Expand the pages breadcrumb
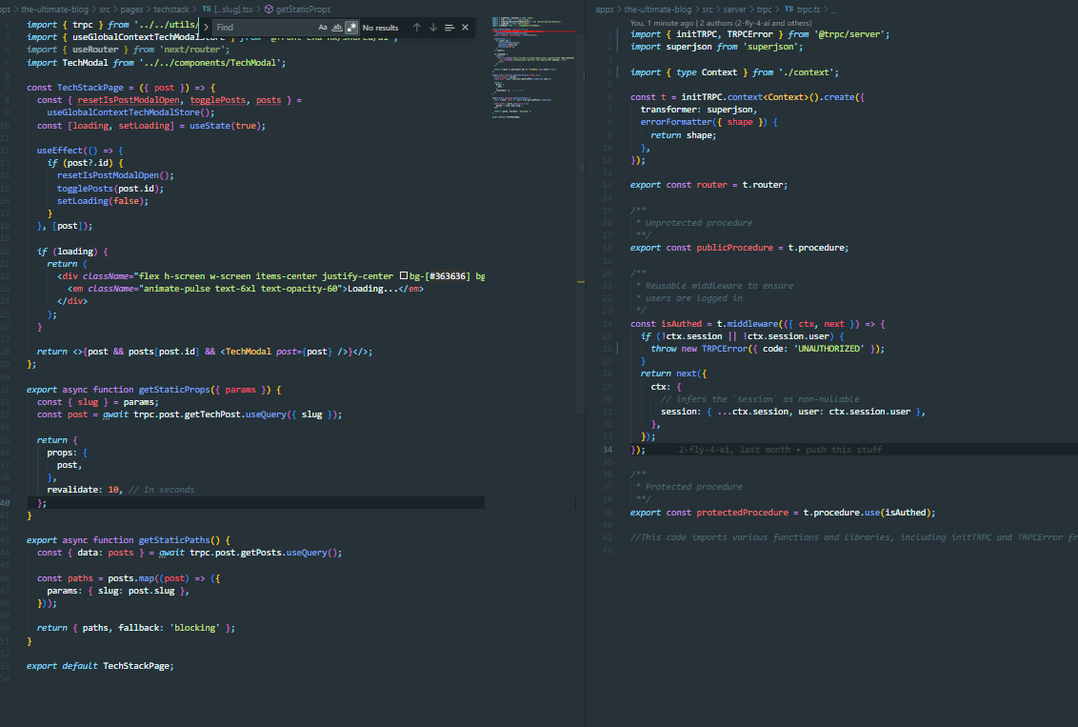The width and height of the screenshot is (1078, 727). pos(130,8)
